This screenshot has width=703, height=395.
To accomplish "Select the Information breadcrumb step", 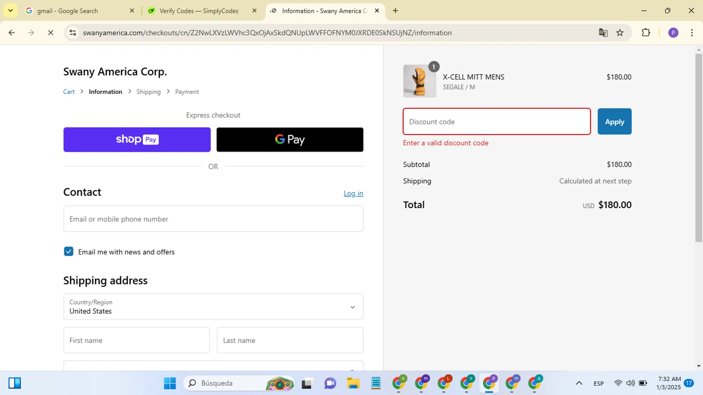I will coord(105,92).
